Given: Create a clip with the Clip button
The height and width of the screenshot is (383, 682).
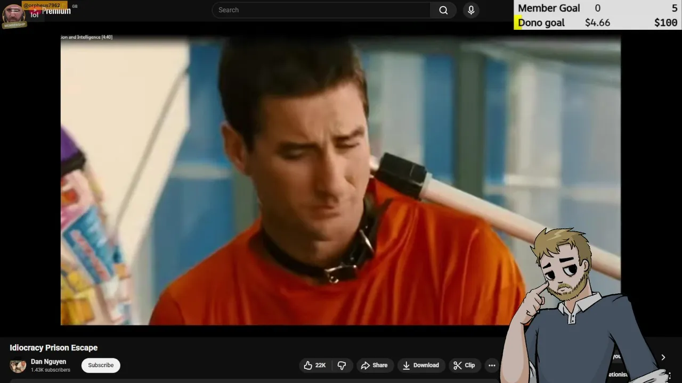Looking at the screenshot, I should click(464, 365).
